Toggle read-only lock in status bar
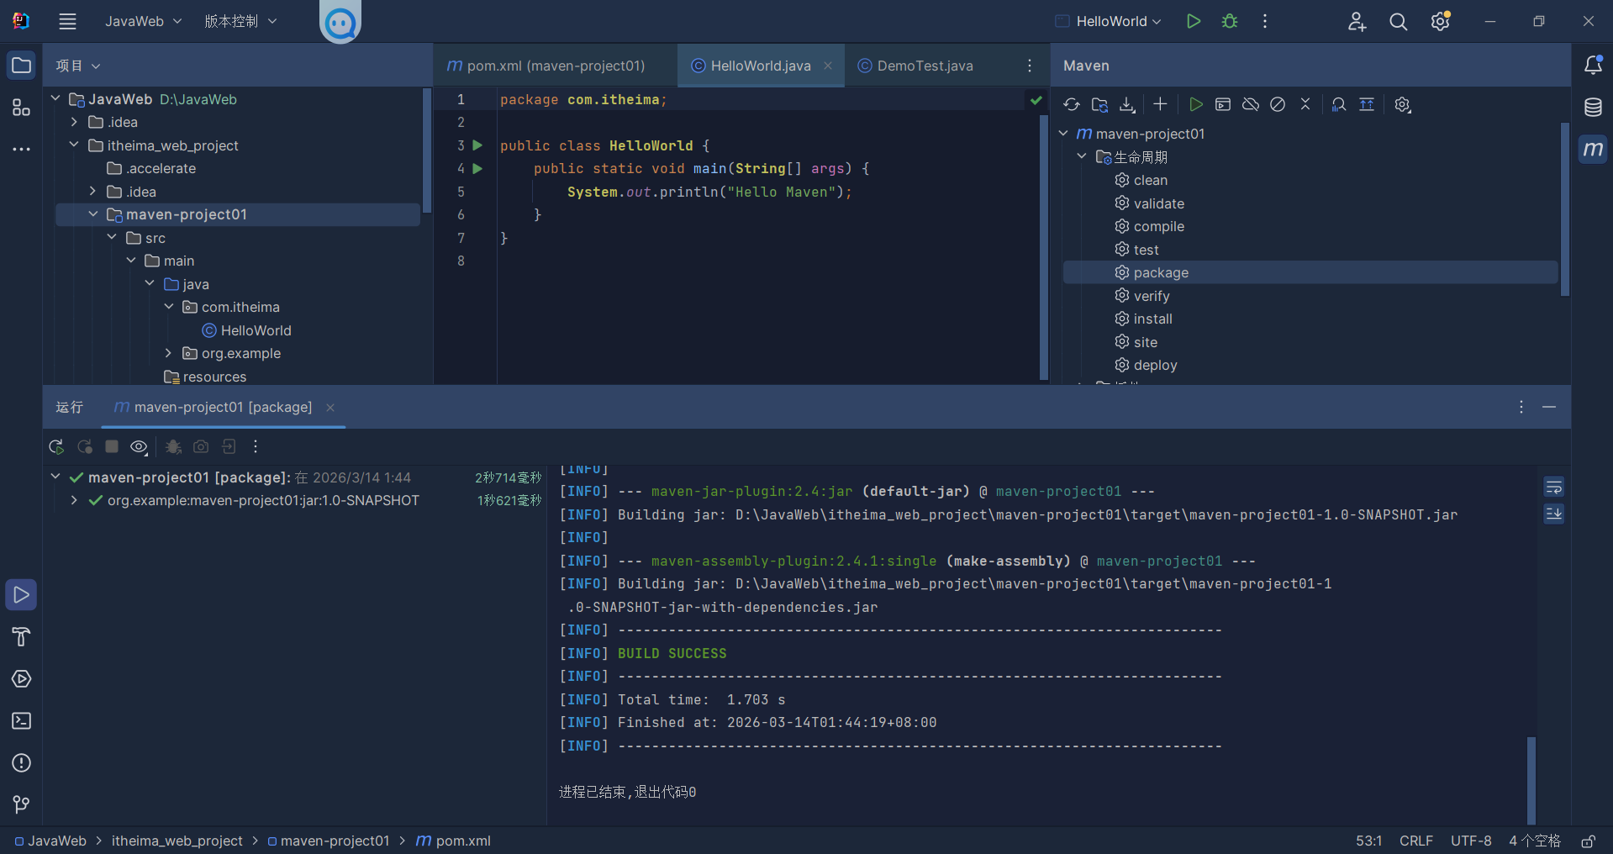Screen dimensions: 1613x854 click(1588, 841)
